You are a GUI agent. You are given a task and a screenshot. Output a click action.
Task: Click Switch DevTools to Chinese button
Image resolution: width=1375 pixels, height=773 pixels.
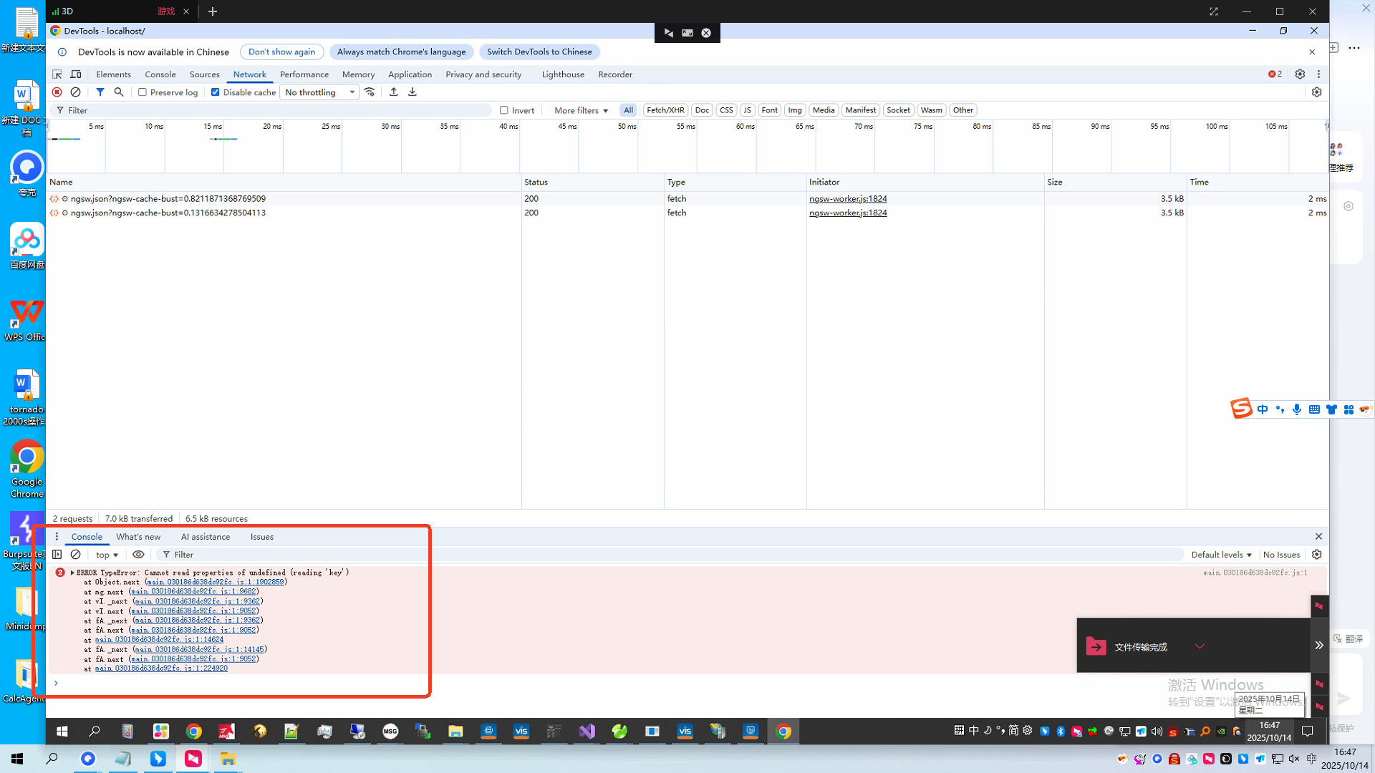(x=539, y=52)
